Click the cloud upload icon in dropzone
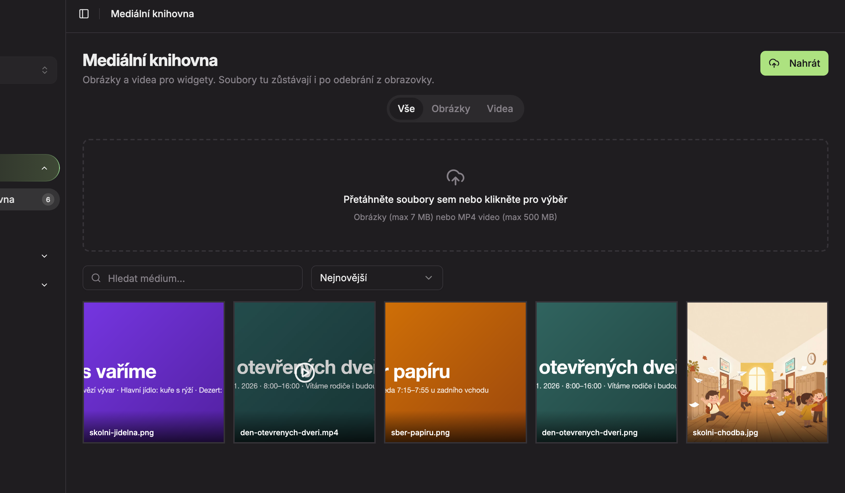This screenshot has height=493, width=845. click(455, 177)
